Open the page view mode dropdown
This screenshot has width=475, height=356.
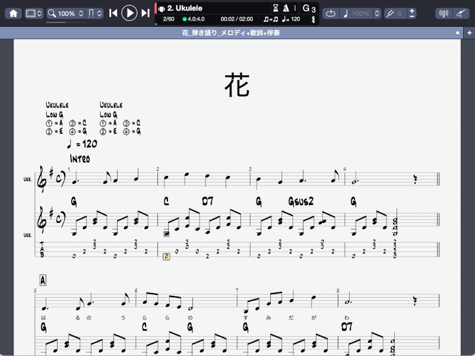click(95, 13)
